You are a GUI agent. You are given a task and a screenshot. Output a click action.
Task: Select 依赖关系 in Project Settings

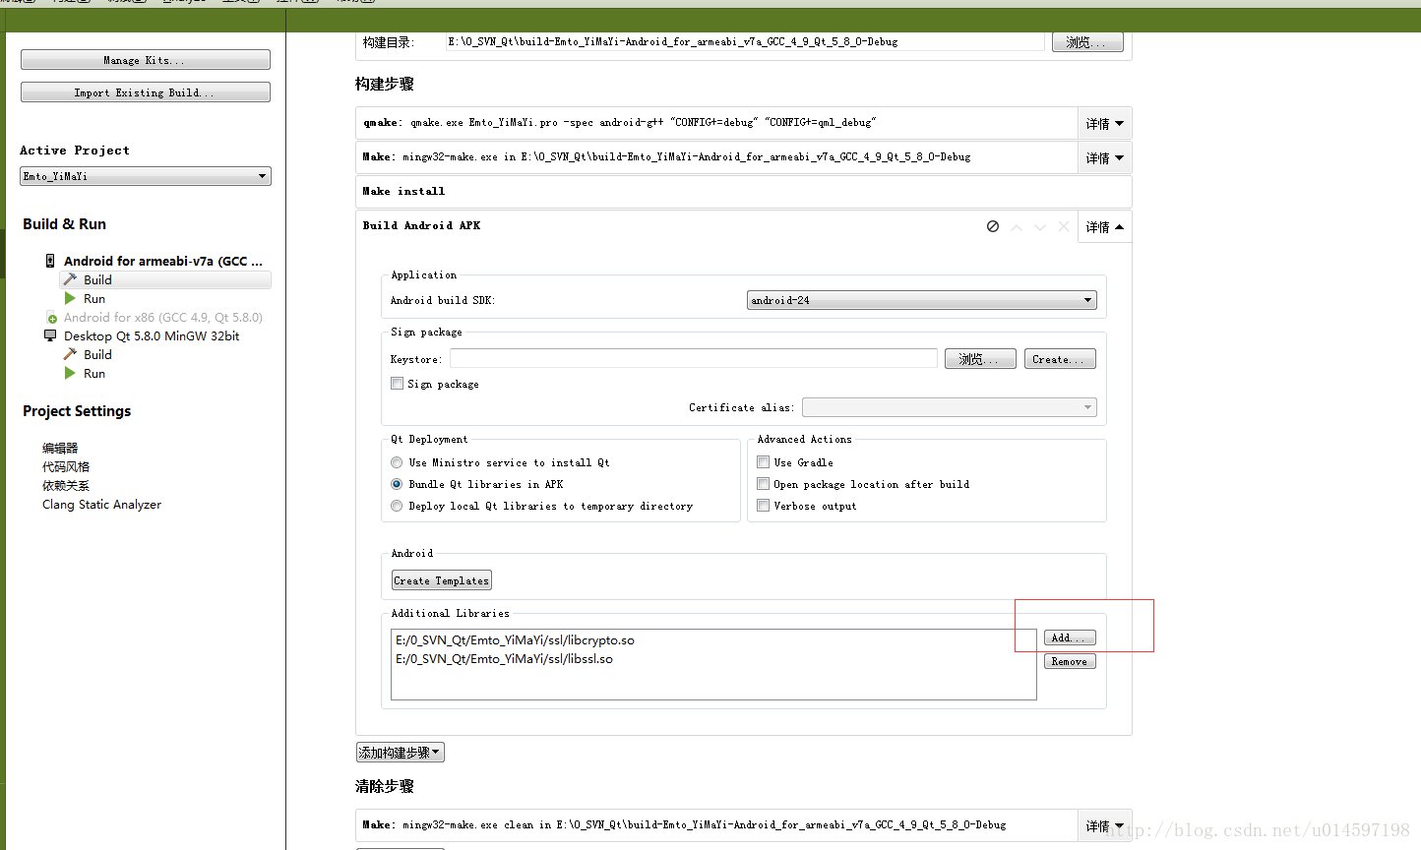[x=66, y=485]
